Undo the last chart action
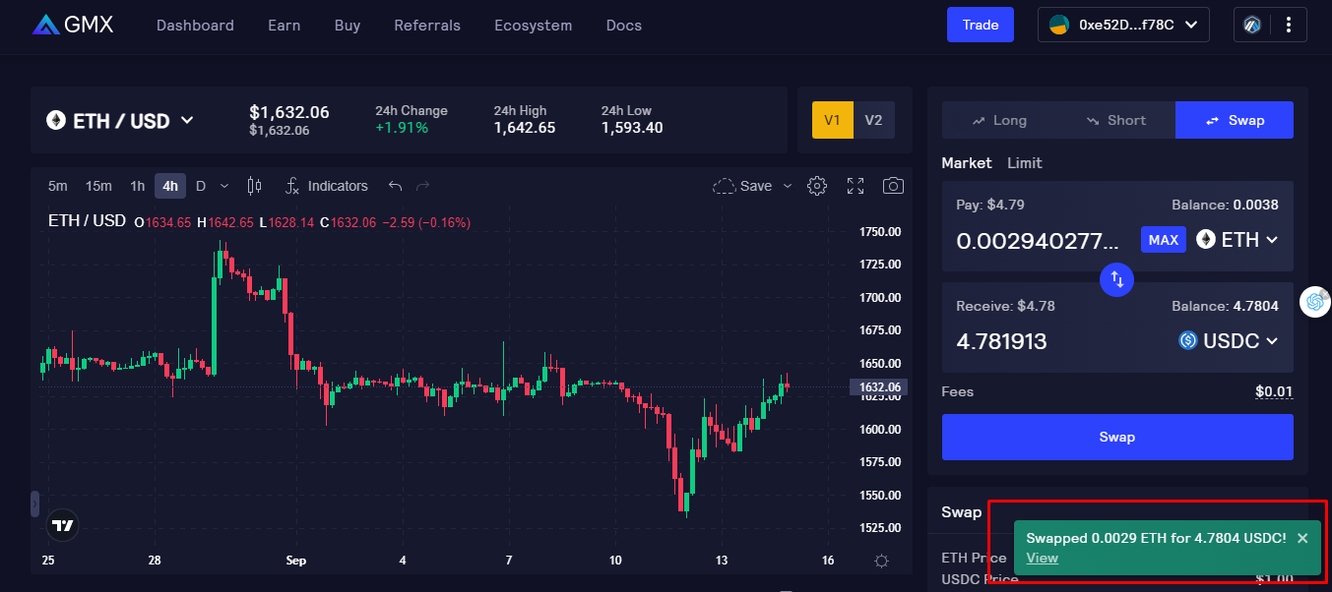The width and height of the screenshot is (1332, 592). click(x=396, y=186)
